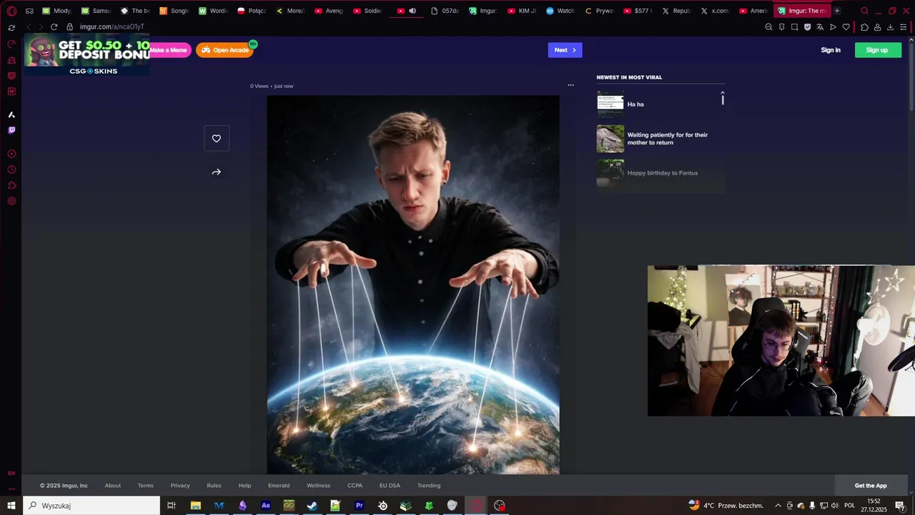This screenshot has height=515, width=915.
Task: Open GX Corner at the sidebar bottom
Action: [11, 474]
